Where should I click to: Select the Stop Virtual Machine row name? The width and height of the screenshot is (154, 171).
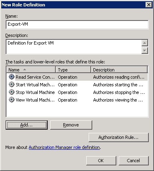(35, 92)
